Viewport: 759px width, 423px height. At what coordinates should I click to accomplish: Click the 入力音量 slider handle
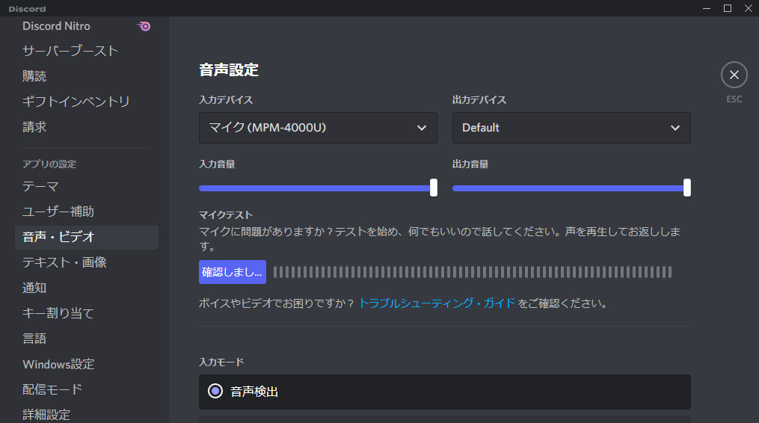[x=434, y=188]
